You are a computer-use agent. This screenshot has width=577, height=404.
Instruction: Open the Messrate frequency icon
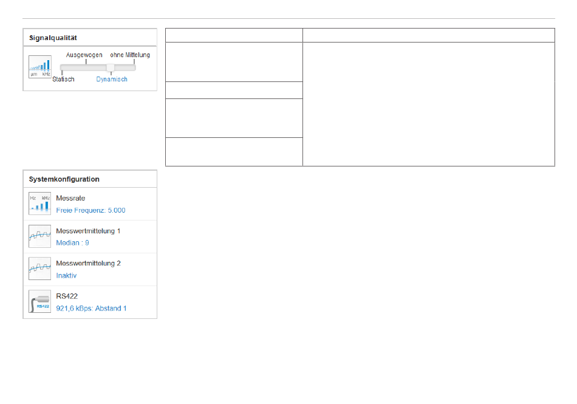click(39, 204)
